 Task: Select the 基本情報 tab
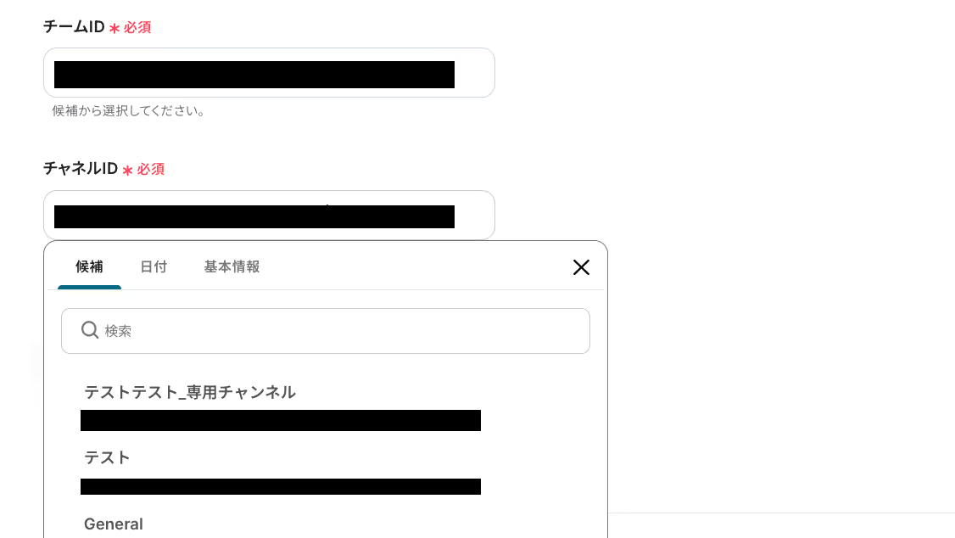(x=232, y=266)
